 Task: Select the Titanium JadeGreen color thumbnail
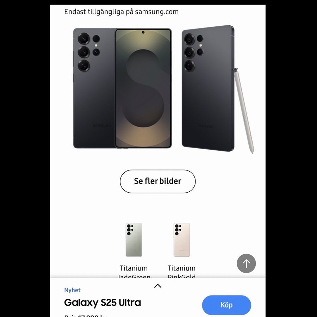(133, 240)
